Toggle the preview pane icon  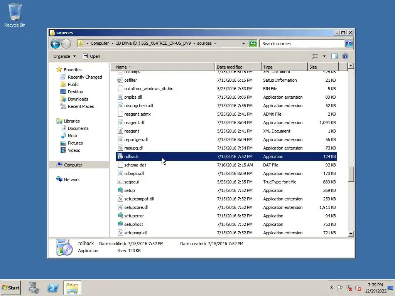[x=334, y=56]
